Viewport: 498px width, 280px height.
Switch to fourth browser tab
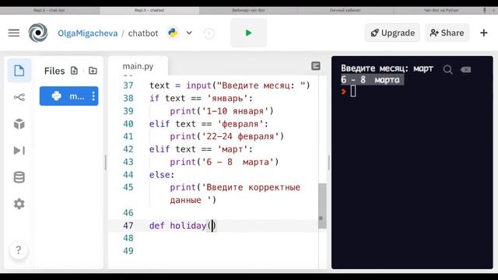click(345, 10)
